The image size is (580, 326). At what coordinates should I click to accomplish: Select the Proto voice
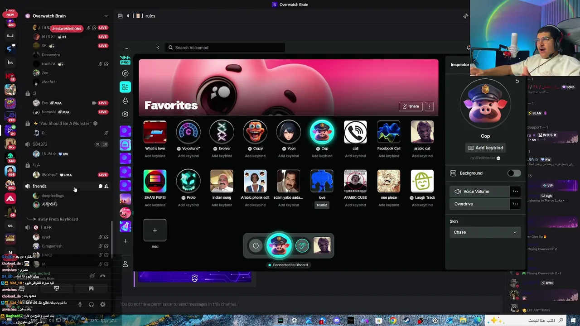(x=188, y=181)
